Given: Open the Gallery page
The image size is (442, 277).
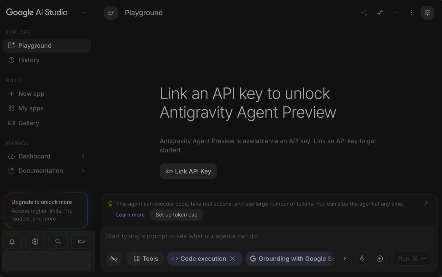Looking at the screenshot, I should click(x=47, y=123).
